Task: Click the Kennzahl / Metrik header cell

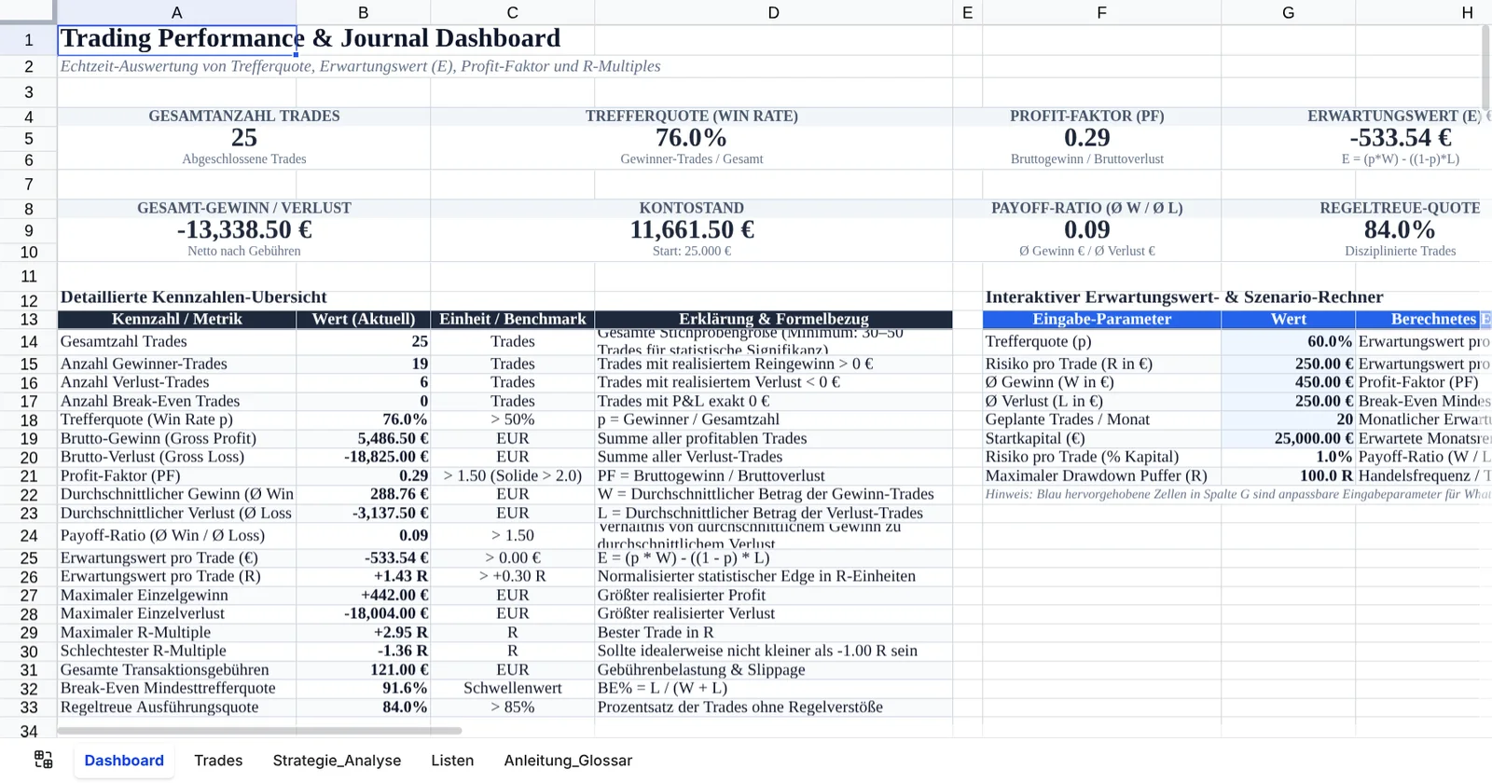Action: (176, 320)
